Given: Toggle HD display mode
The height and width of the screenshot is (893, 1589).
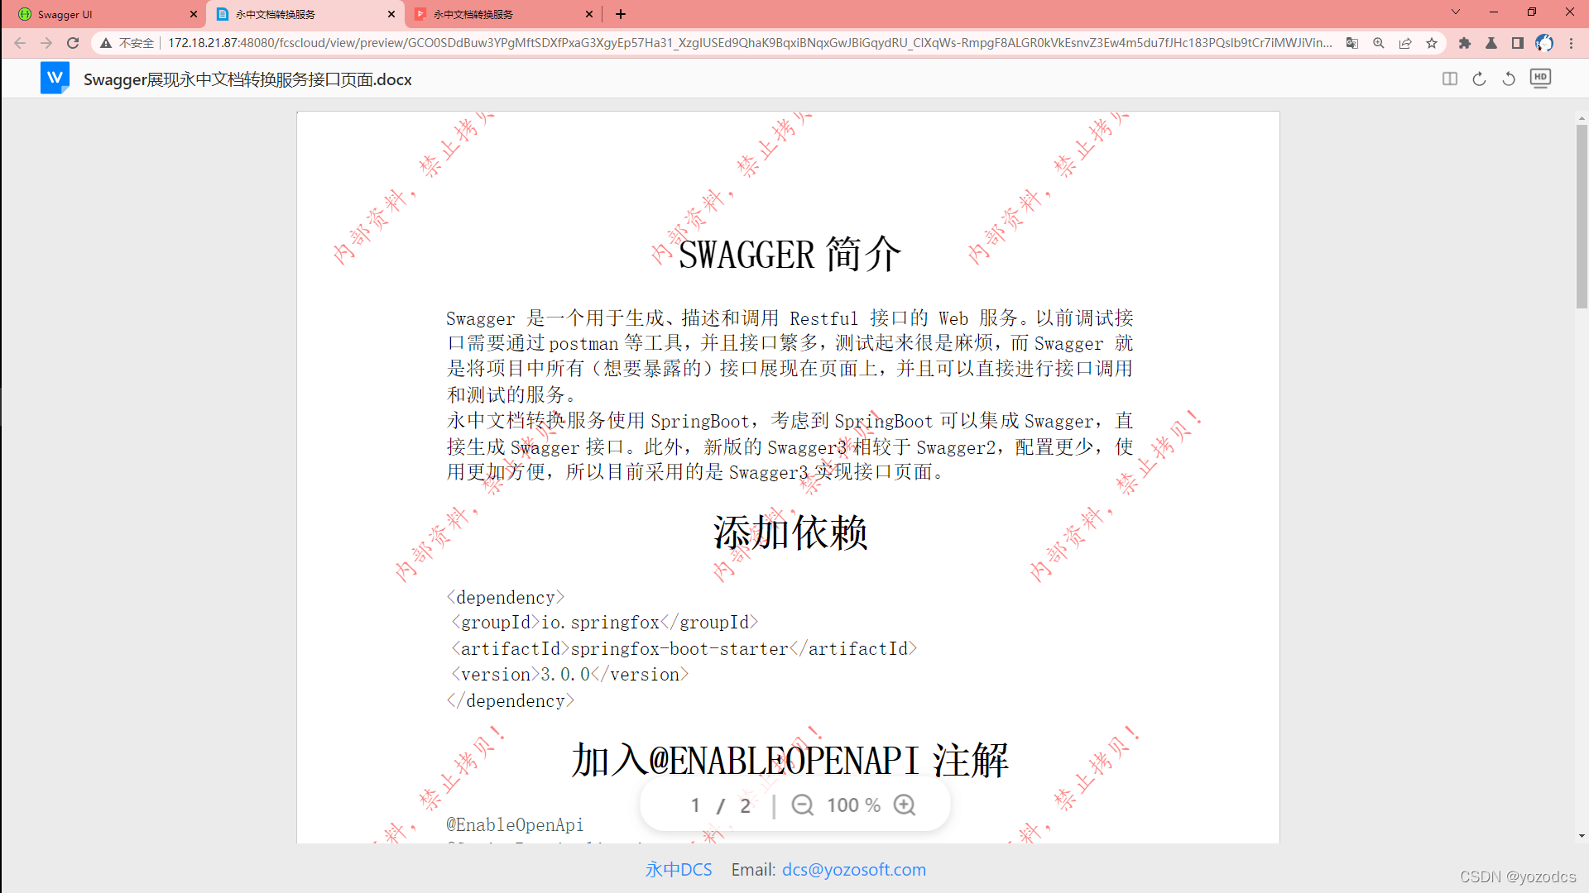Looking at the screenshot, I should (x=1540, y=78).
